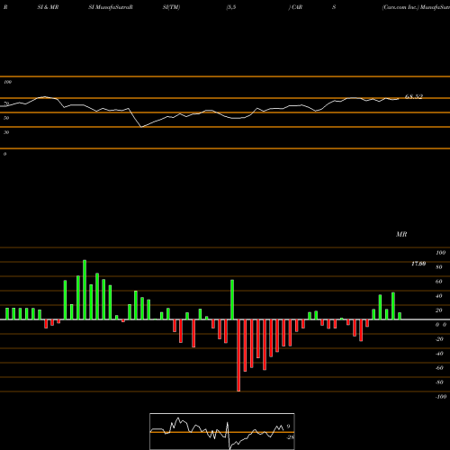Click the -100 label on MR axis
This screenshot has height=450, width=450.
[x=441, y=397]
